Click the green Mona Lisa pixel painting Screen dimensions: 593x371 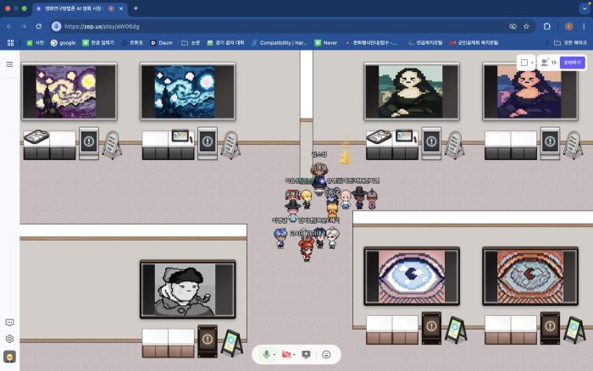(x=412, y=91)
